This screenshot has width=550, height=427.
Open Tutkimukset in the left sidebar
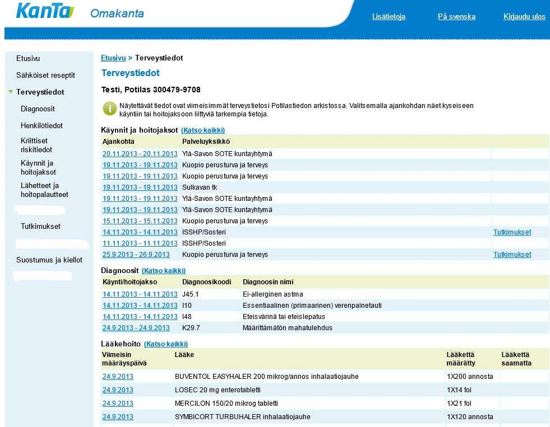[41, 227]
